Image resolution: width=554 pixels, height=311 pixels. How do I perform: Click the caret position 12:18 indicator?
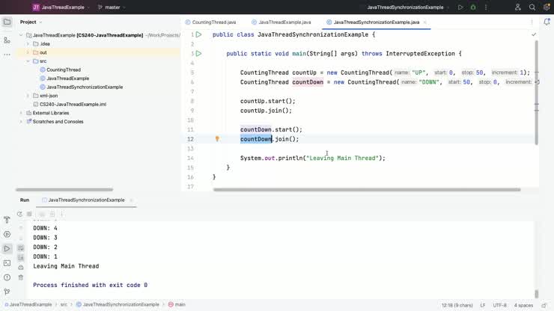pos(457,305)
